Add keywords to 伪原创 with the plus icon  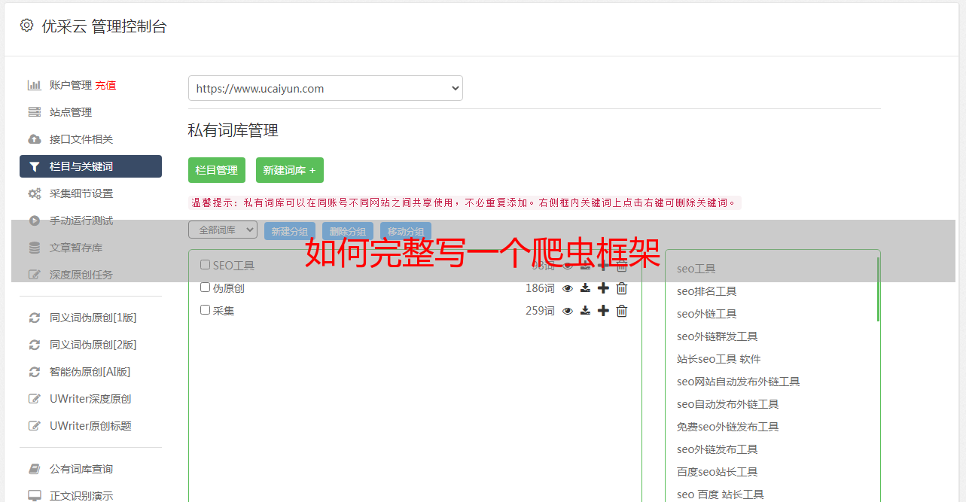click(603, 288)
